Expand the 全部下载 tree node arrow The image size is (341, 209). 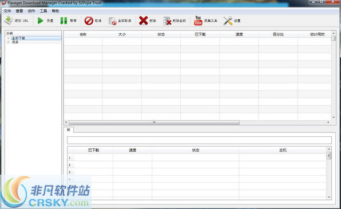tap(8, 38)
